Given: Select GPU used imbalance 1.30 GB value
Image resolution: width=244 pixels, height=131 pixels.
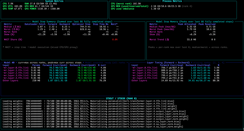Looking at the screenshot, I should (x=155, y=9).
